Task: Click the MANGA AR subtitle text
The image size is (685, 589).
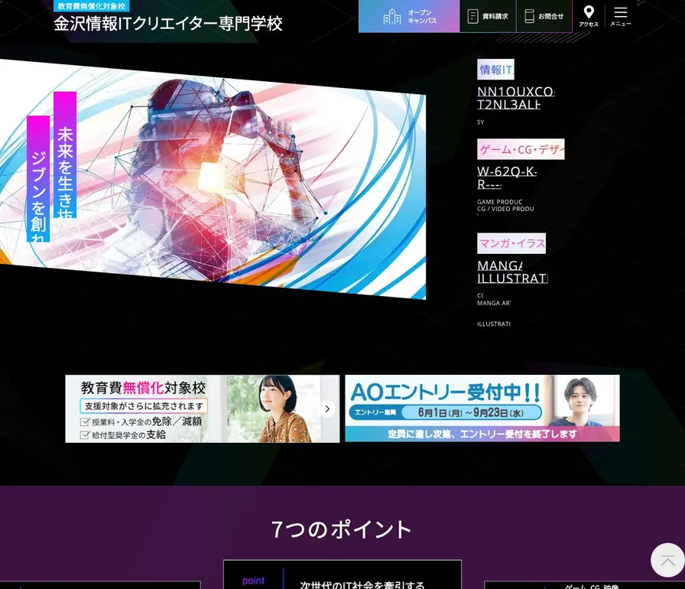Action: pyautogui.click(x=494, y=303)
